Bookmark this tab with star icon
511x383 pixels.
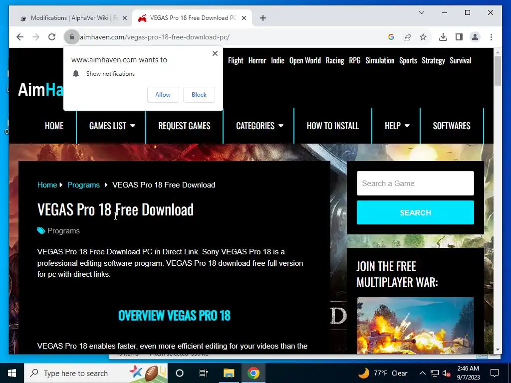[423, 37]
